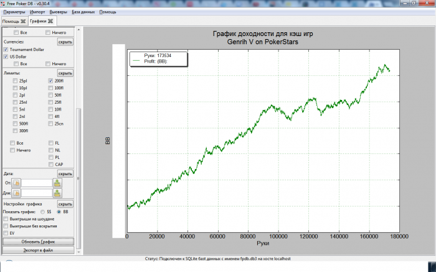Clear the Для date using the green icon
The image size is (436, 272).
pyautogui.click(x=57, y=193)
